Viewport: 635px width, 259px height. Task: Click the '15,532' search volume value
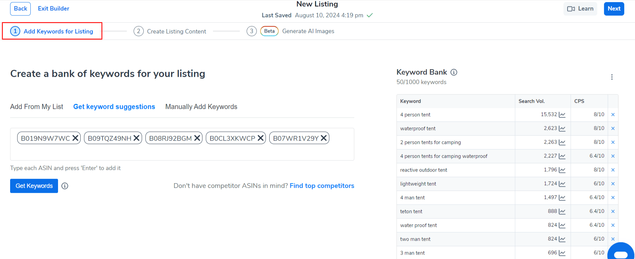click(x=549, y=115)
